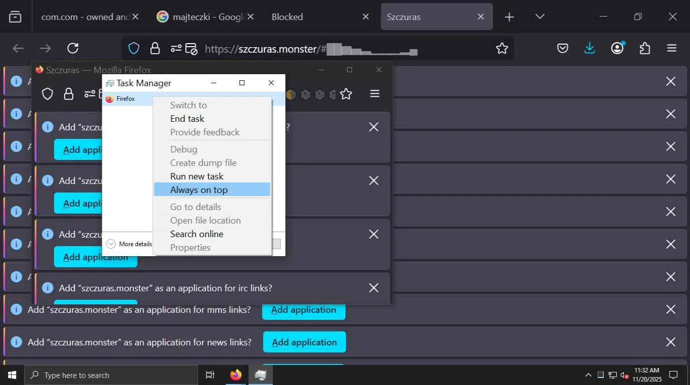
Task: Reload the szczuras.monster page
Action: pos(73,48)
